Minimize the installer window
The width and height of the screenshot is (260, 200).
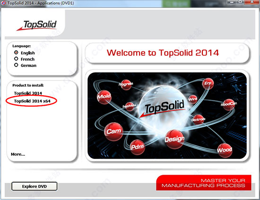232,2
